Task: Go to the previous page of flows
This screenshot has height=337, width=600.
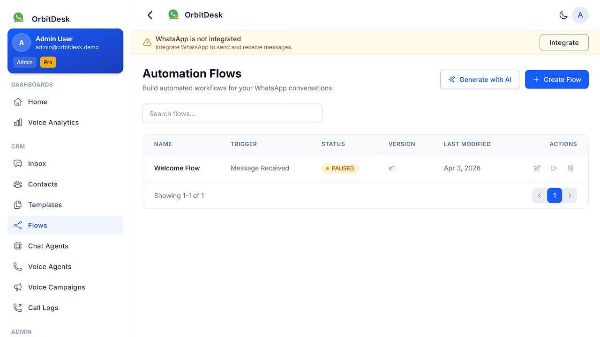Action: pos(540,196)
